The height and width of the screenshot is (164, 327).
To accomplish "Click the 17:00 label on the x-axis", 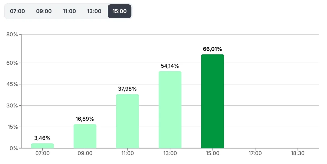I will (x=255, y=153).
